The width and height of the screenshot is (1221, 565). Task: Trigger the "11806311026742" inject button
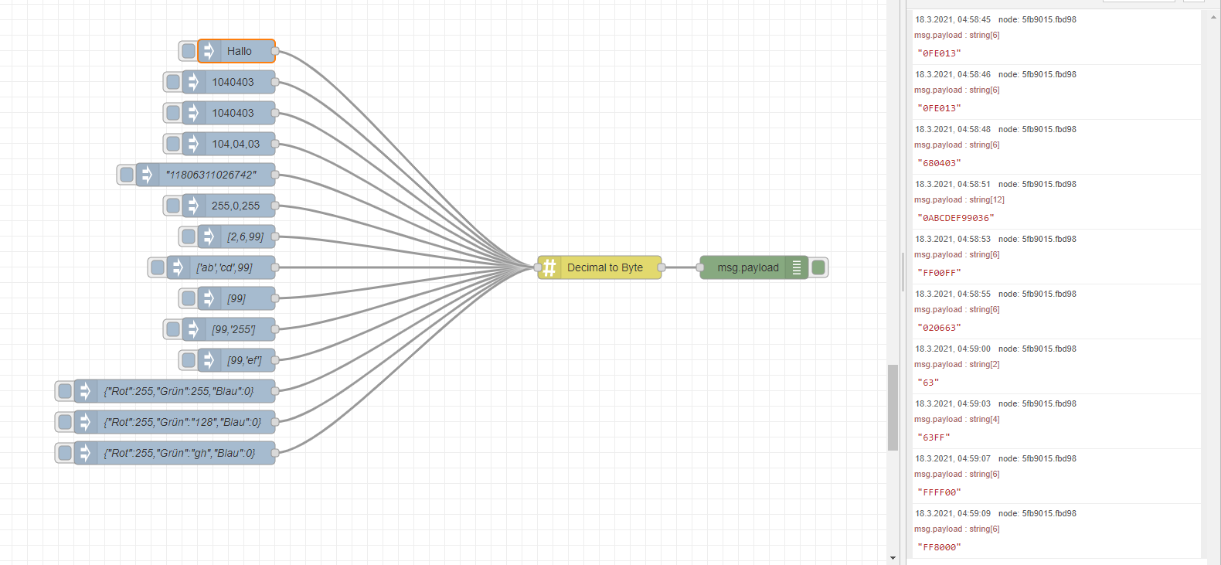pos(127,175)
